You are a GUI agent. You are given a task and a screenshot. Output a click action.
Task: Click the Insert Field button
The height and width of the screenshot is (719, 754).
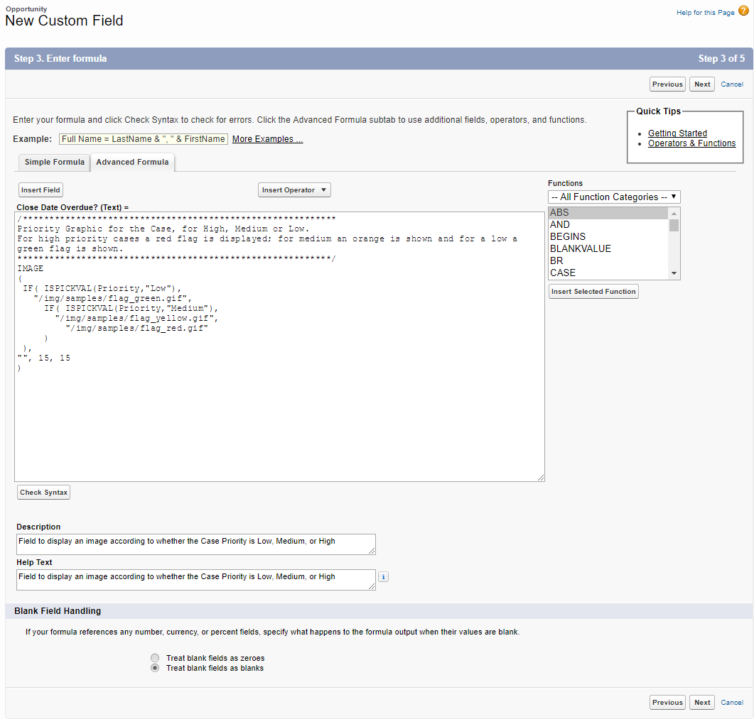click(x=41, y=190)
